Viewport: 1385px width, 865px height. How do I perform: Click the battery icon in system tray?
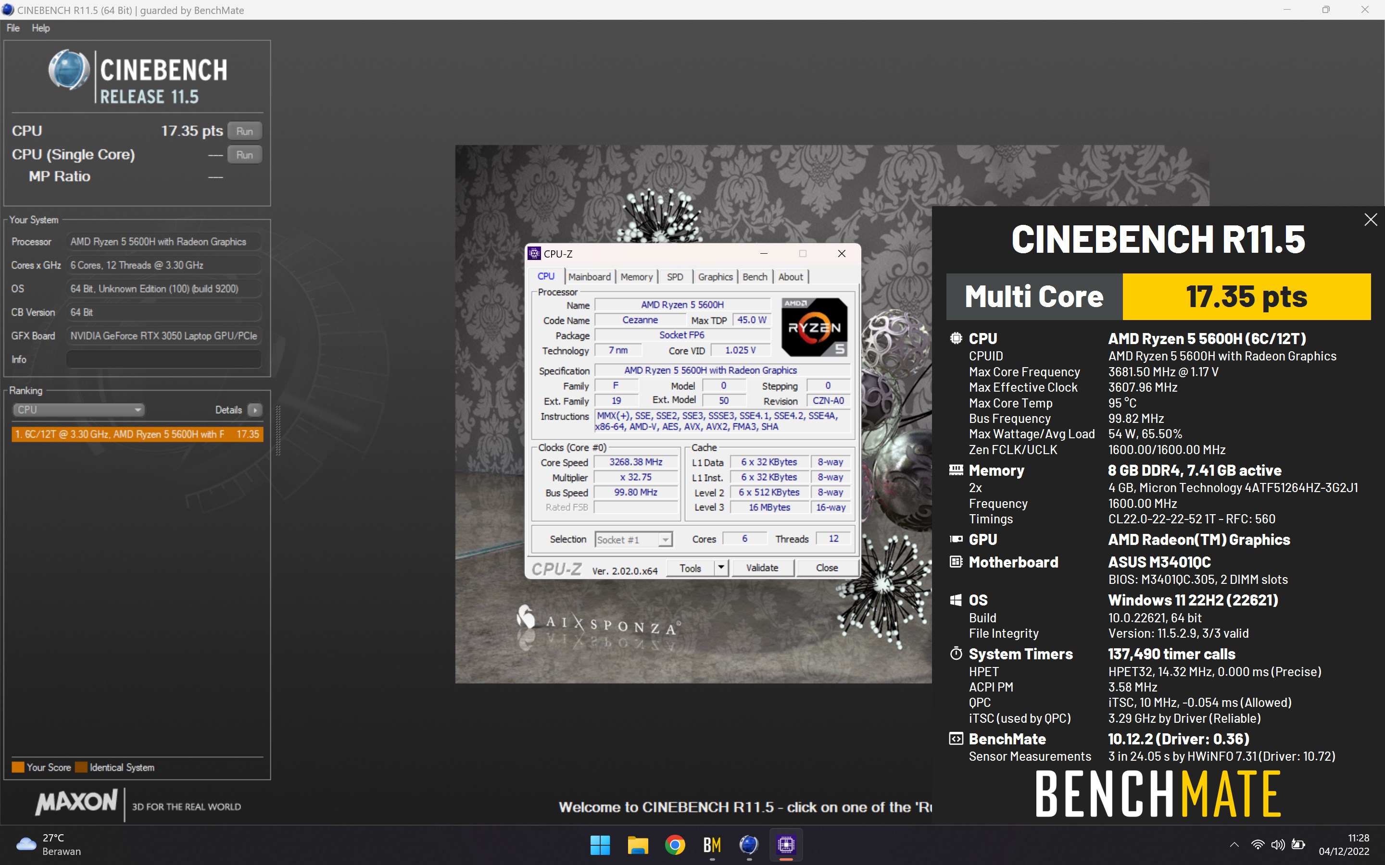[x=1298, y=844]
